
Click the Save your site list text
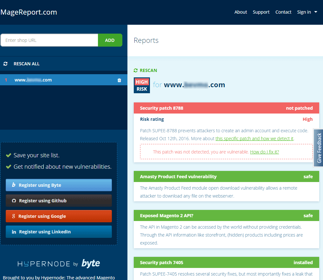36,155
